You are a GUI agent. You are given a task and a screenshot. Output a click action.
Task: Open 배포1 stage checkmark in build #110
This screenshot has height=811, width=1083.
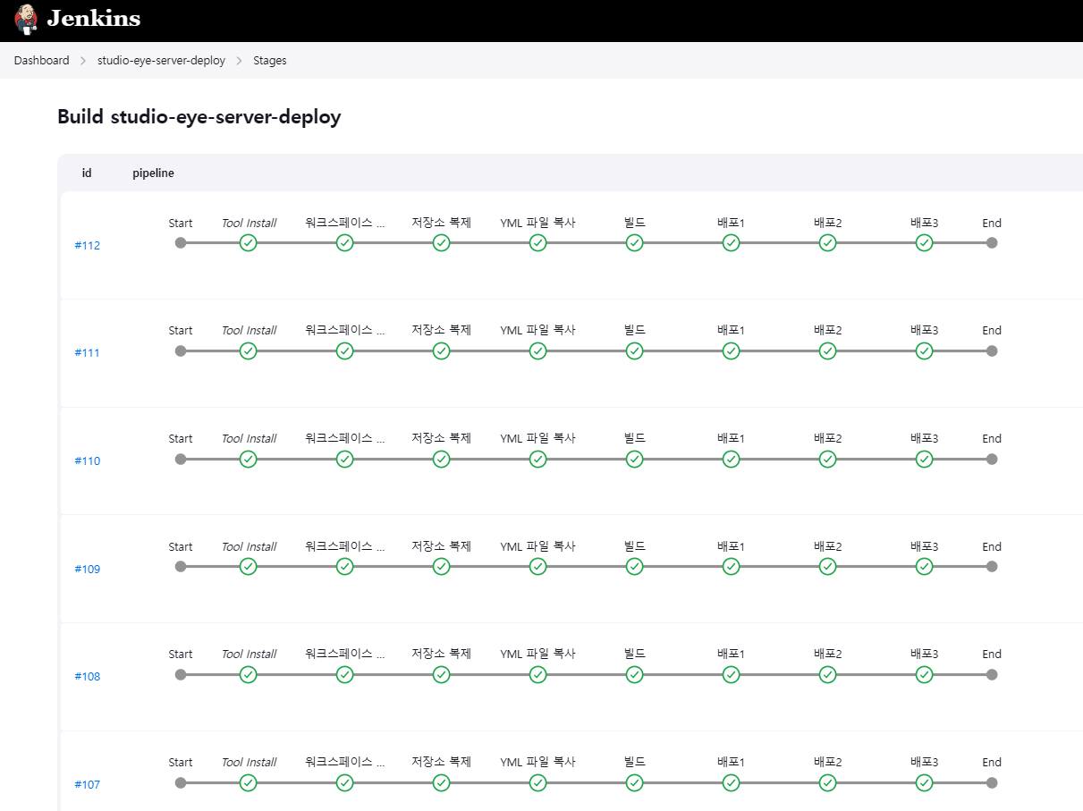(x=731, y=459)
